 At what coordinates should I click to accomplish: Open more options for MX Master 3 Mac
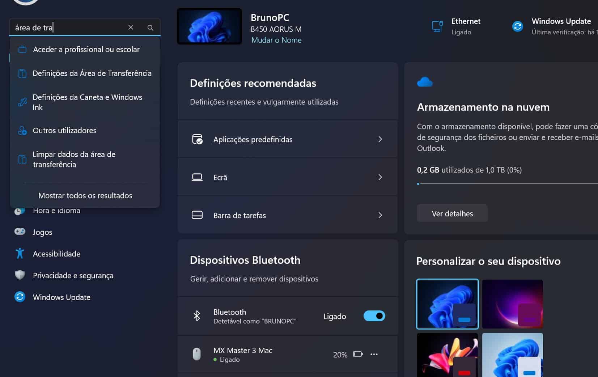pyautogui.click(x=374, y=354)
